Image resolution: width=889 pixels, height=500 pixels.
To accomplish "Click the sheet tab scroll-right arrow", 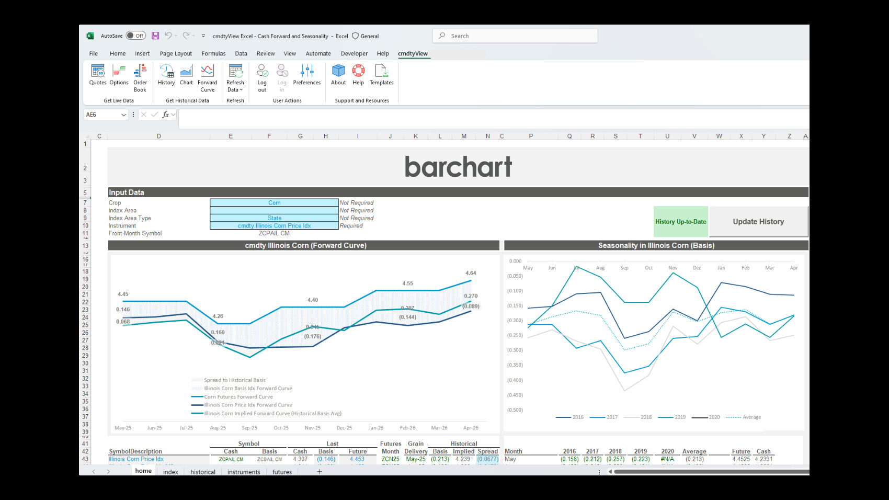I will click(108, 472).
